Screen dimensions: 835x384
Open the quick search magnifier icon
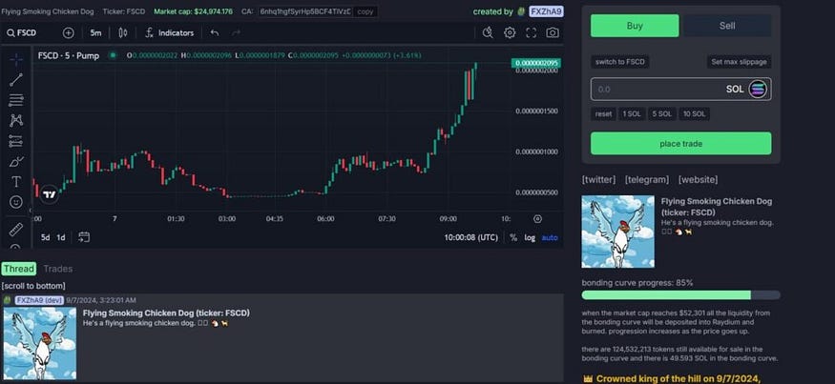pyautogui.click(x=488, y=33)
